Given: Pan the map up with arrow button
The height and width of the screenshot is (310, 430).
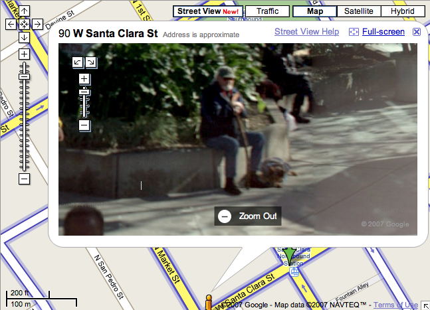Looking at the screenshot, I should (24, 11).
